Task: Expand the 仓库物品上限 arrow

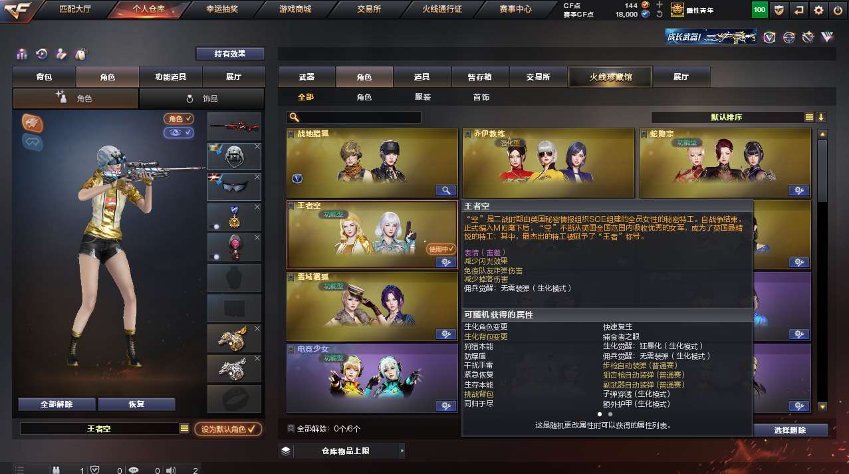Action: point(402,451)
